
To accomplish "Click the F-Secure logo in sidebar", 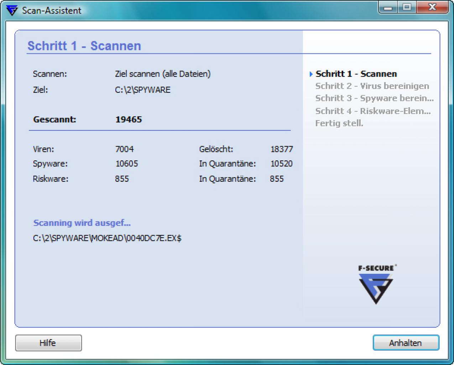I will click(377, 284).
